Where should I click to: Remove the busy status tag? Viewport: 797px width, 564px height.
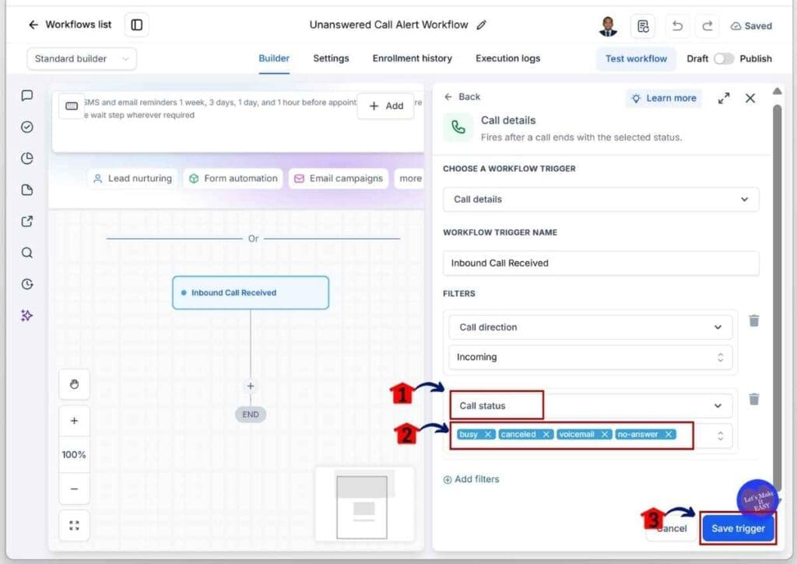(487, 434)
